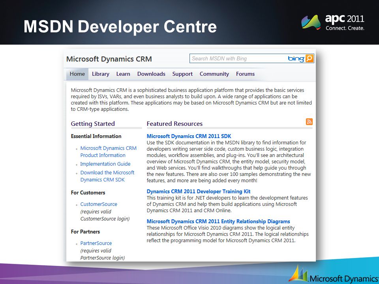Open Microsoft Dynamics CRM 2011 SDK link
379x284 pixels.
pyautogui.click(x=189, y=136)
